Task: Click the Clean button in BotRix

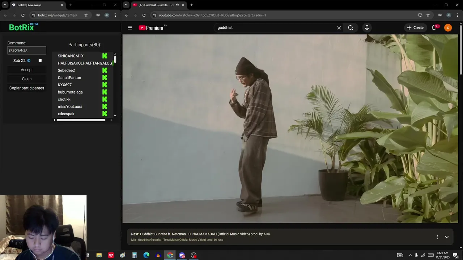Action: click(x=27, y=79)
